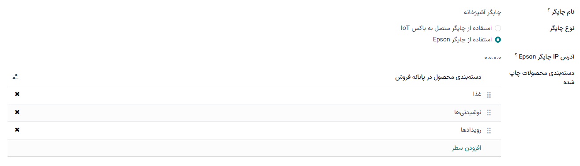Select Epson printer radio option
The height and width of the screenshot is (166, 580).
click(498, 39)
